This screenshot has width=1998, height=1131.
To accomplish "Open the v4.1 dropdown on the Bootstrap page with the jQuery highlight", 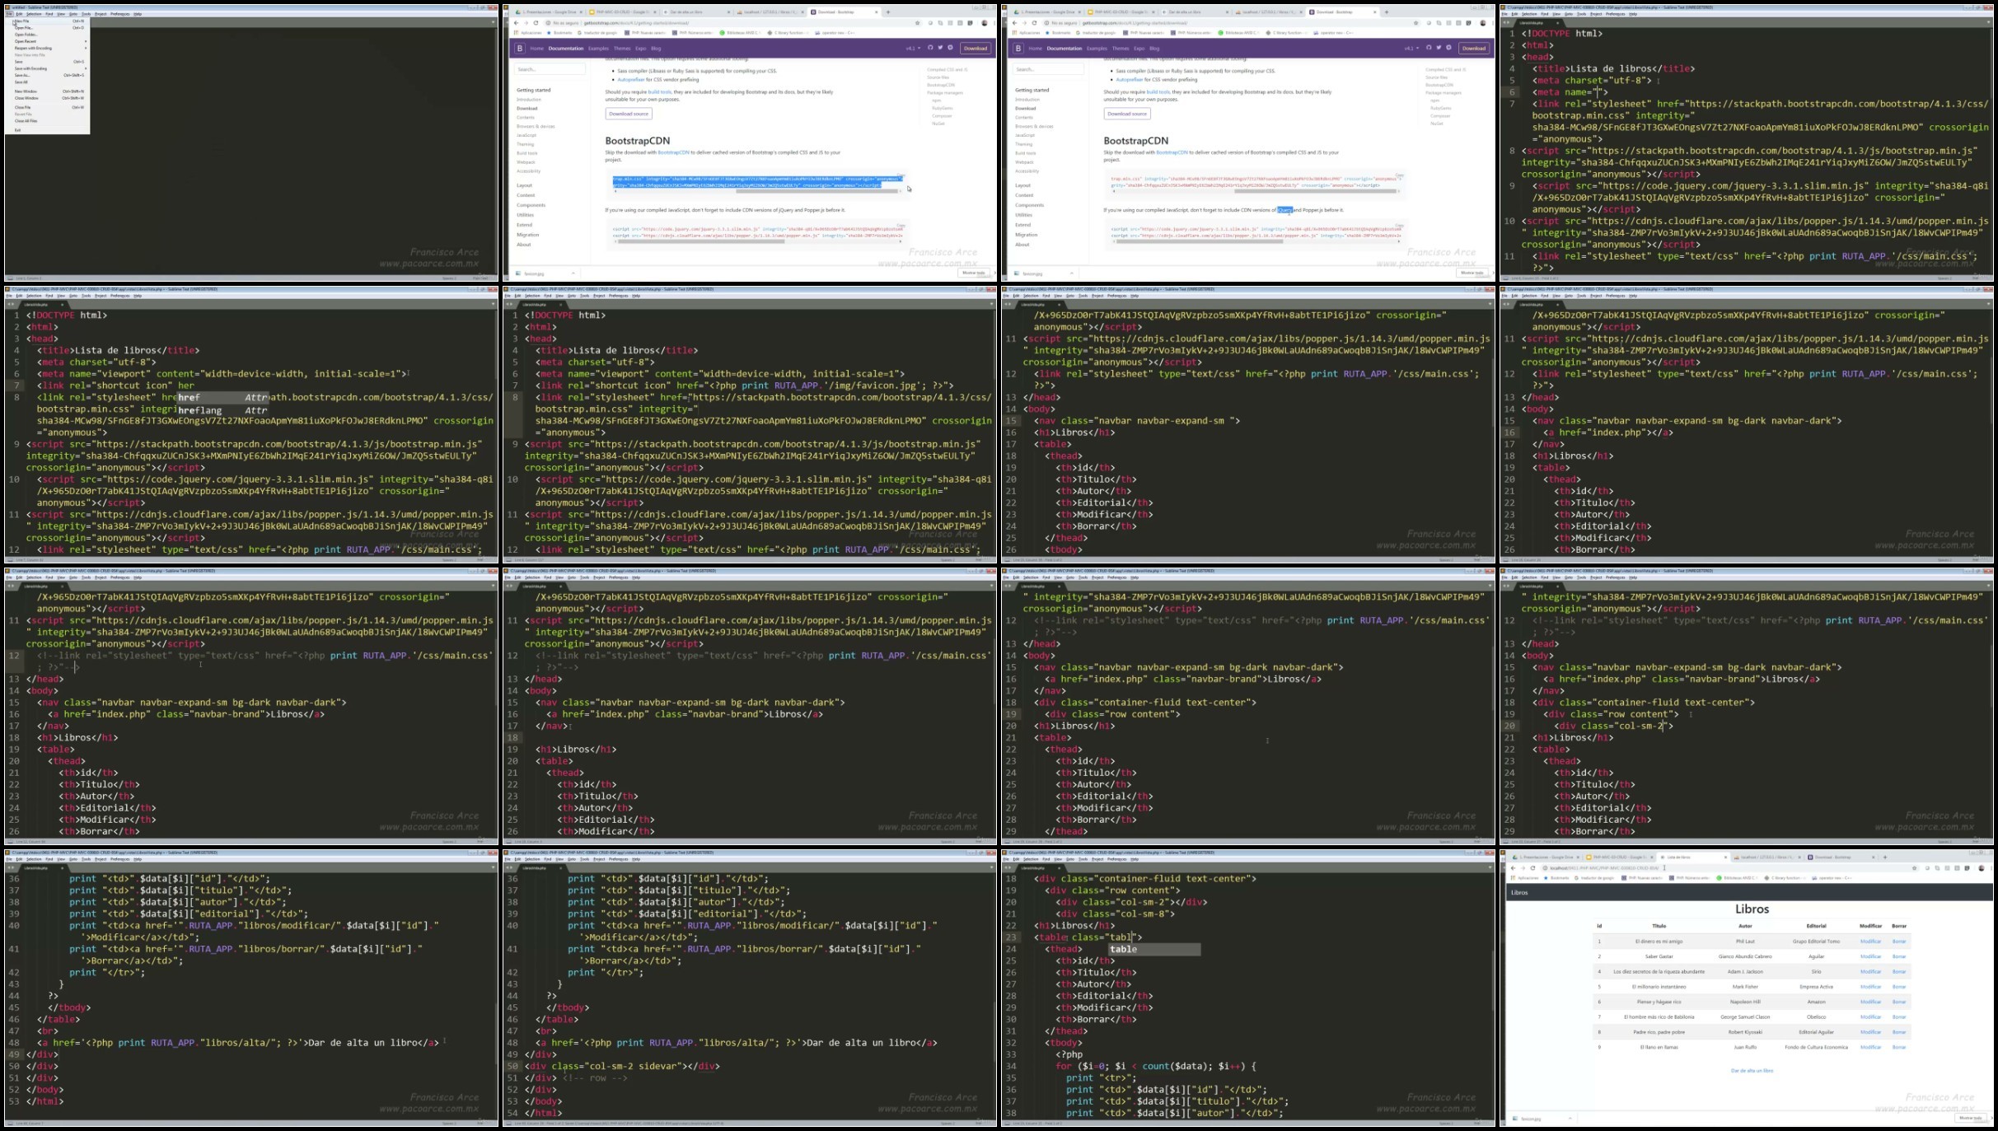I will 1411,48.
